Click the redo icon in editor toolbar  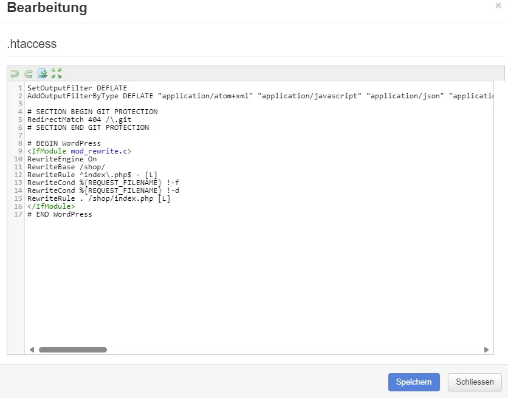(29, 74)
